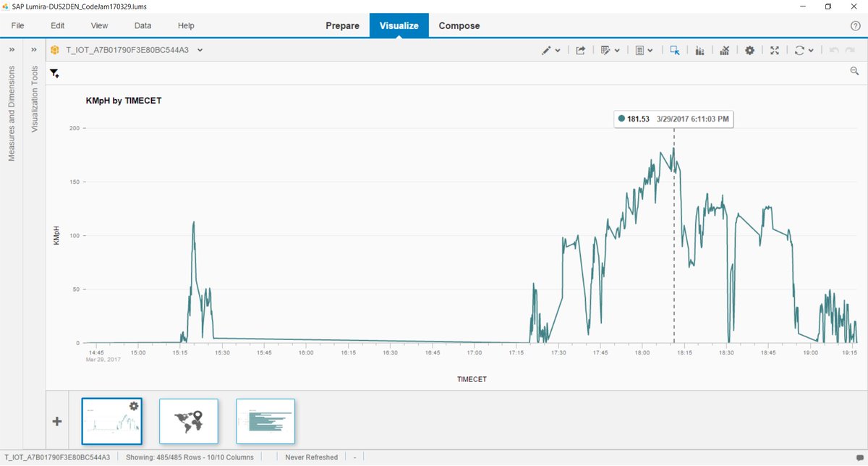868x466 pixels.
Task: Click the add filter funnel icon
Action: pos(54,73)
